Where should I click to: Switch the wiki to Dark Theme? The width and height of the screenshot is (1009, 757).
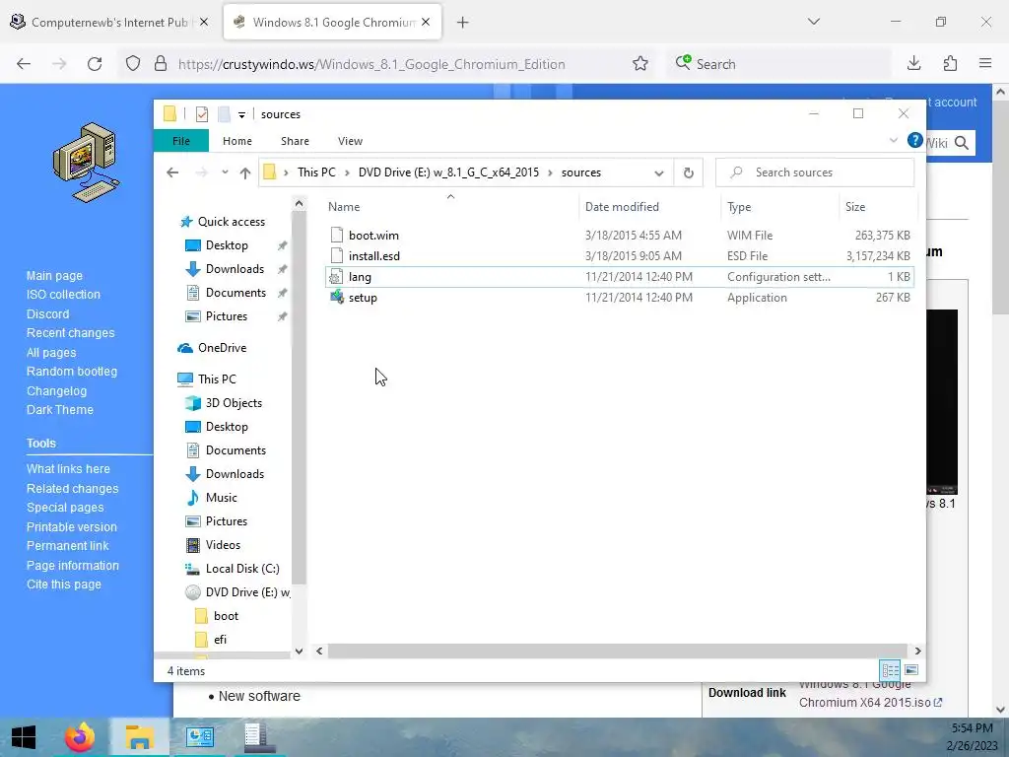[59, 409]
